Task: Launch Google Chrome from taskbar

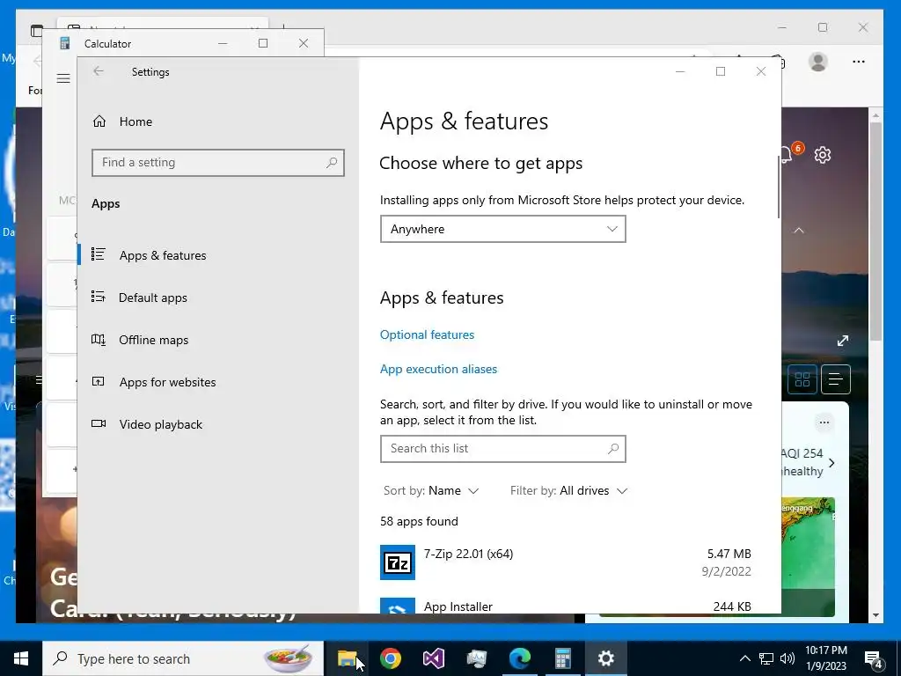Action: point(390,658)
